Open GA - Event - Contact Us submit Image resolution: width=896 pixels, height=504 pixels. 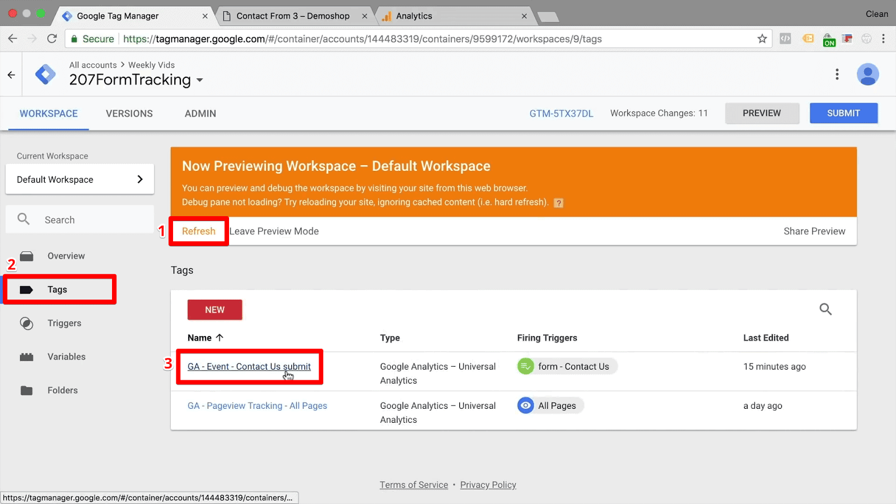coord(249,366)
